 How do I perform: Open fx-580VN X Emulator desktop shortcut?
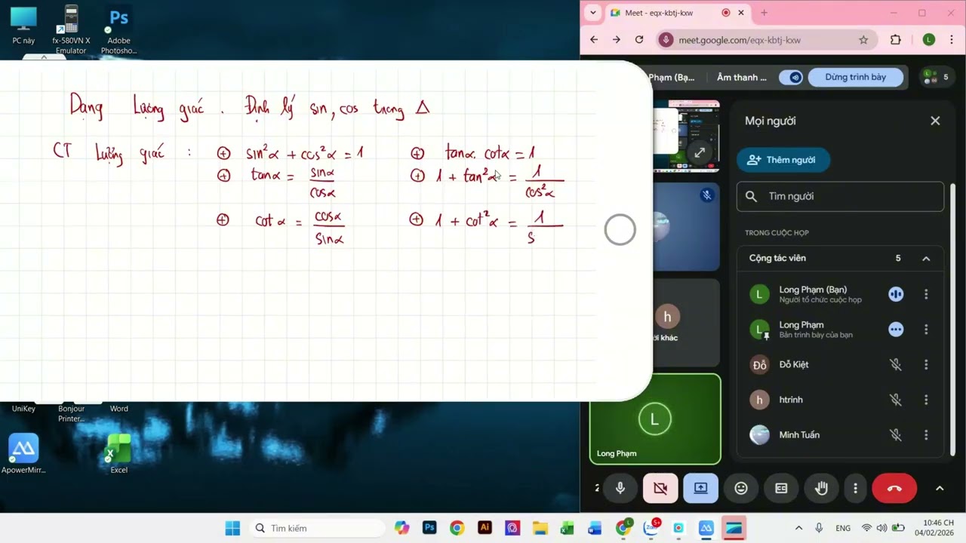71,30
